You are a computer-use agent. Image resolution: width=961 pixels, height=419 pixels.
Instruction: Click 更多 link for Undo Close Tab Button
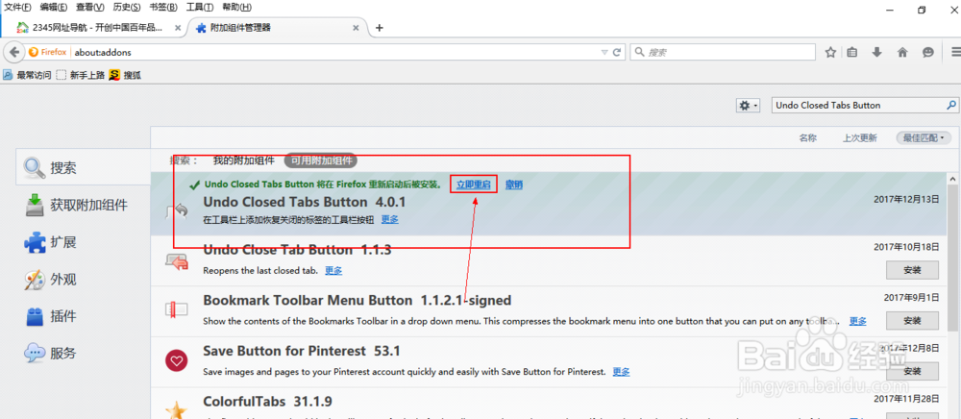click(x=333, y=270)
